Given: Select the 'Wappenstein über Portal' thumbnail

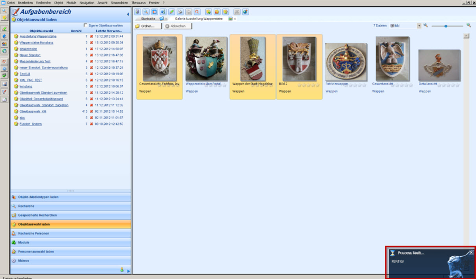Looking at the screenshot, I should click(x=206, y=59).
